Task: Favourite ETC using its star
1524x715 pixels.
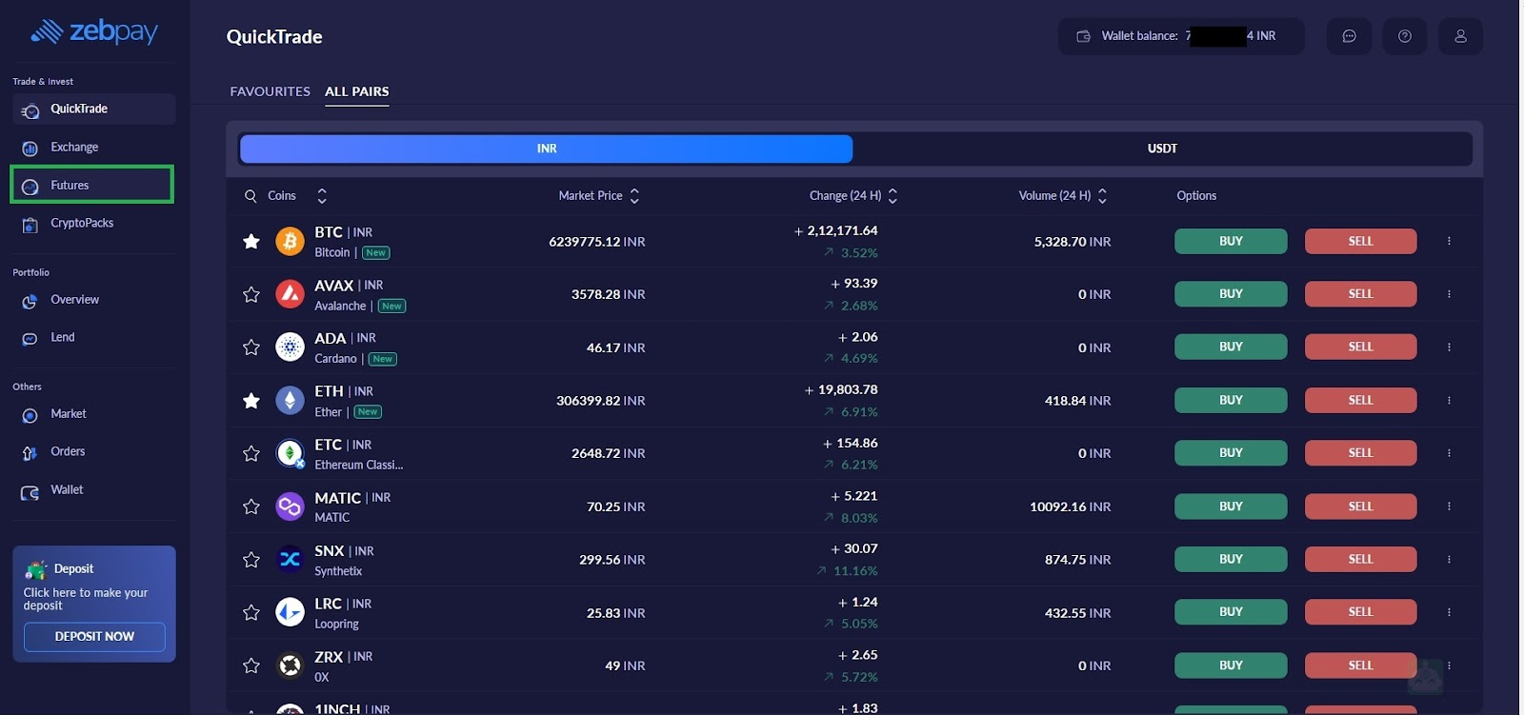Action: [251, 454]
